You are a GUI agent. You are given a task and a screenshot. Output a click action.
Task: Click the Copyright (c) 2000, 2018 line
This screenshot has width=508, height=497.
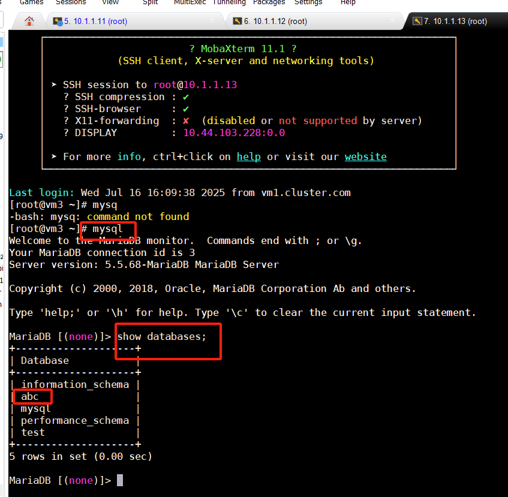(212, 289)
